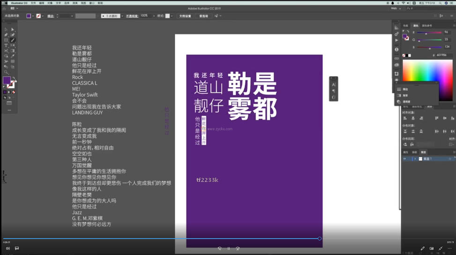Viewport: 456px width, 255px height.
Task: Click the Document Setup button
Action: click(185, 16)
